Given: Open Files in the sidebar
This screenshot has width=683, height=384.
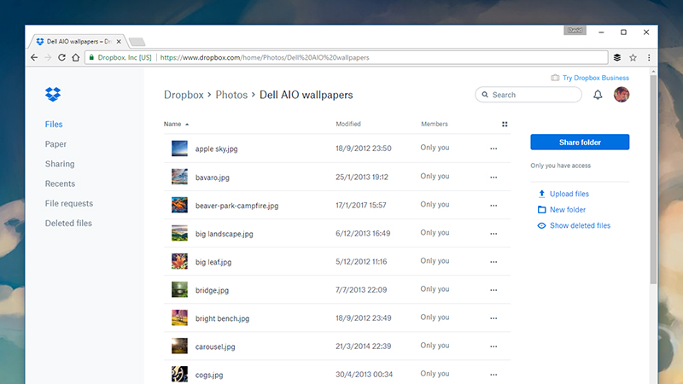Looking at the screenshot, I should click(x=54, y=125).
